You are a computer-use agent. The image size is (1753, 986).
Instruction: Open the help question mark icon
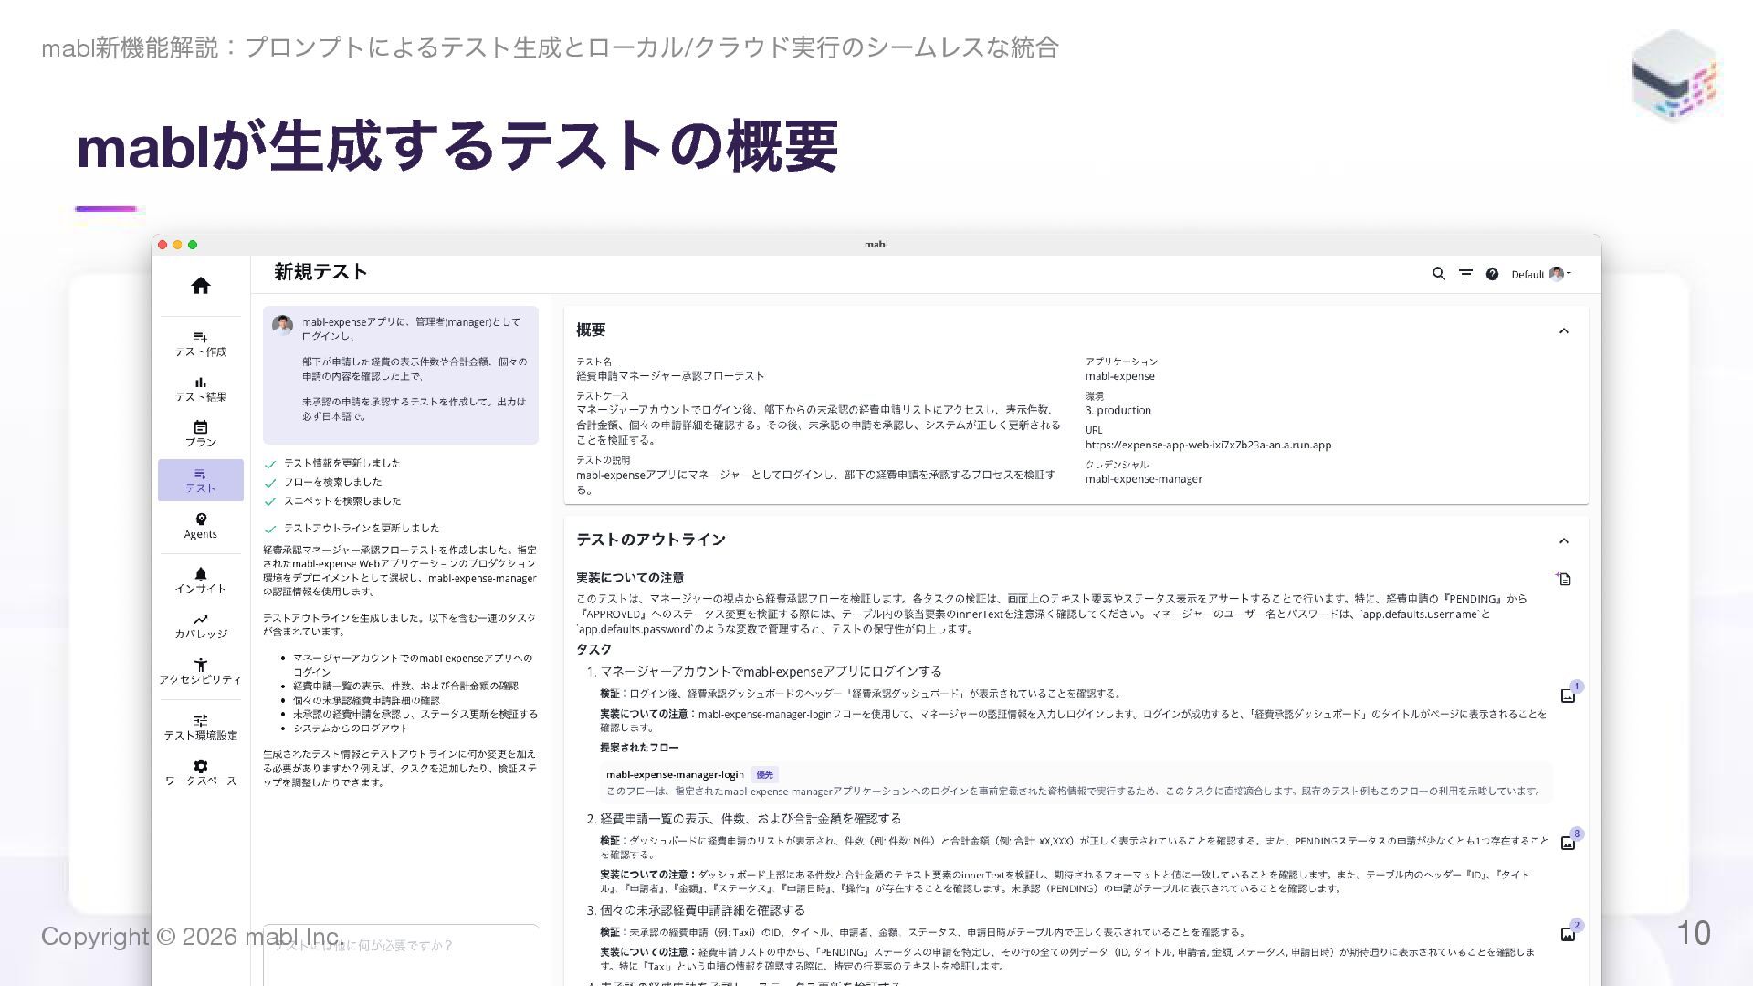pyautogui.click(x=1492, y=274)
